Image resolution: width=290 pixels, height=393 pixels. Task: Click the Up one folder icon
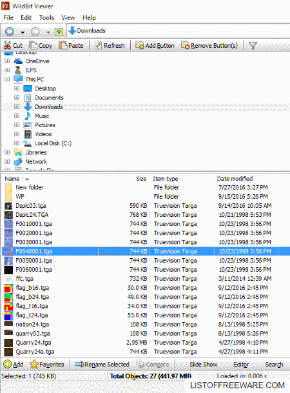tap(59, 32)
